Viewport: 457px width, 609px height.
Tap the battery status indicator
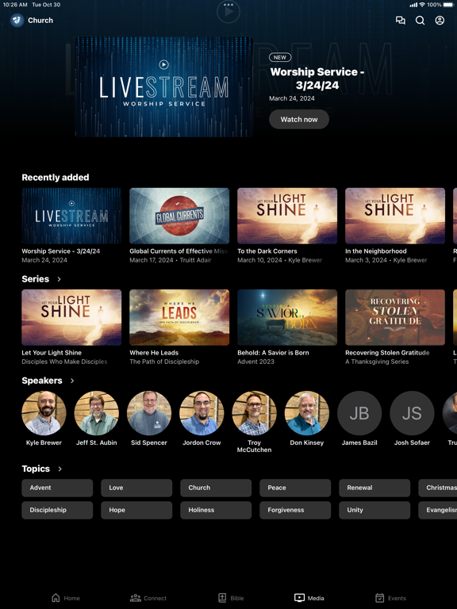coord(447,5)
